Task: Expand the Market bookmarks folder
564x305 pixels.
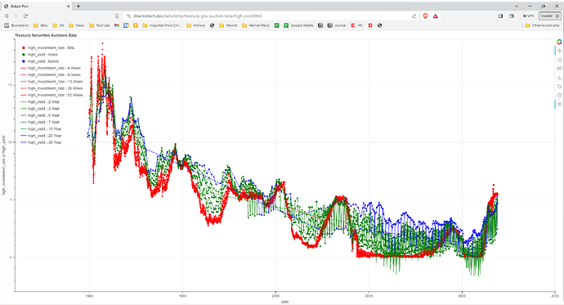Action: tap(228, 25)
